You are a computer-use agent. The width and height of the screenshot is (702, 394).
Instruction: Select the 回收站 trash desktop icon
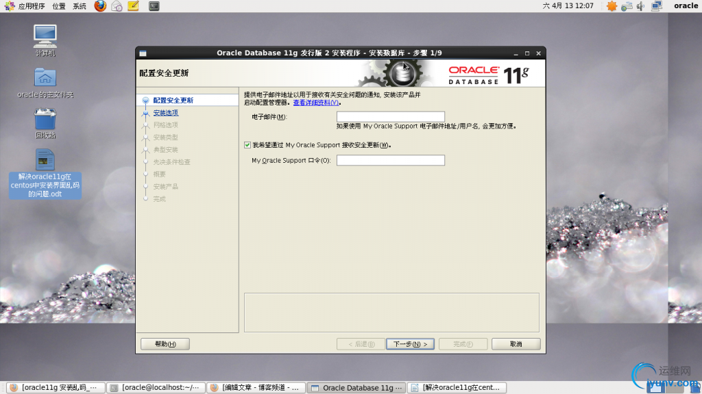pyautogui.click(x=45, y=123)
